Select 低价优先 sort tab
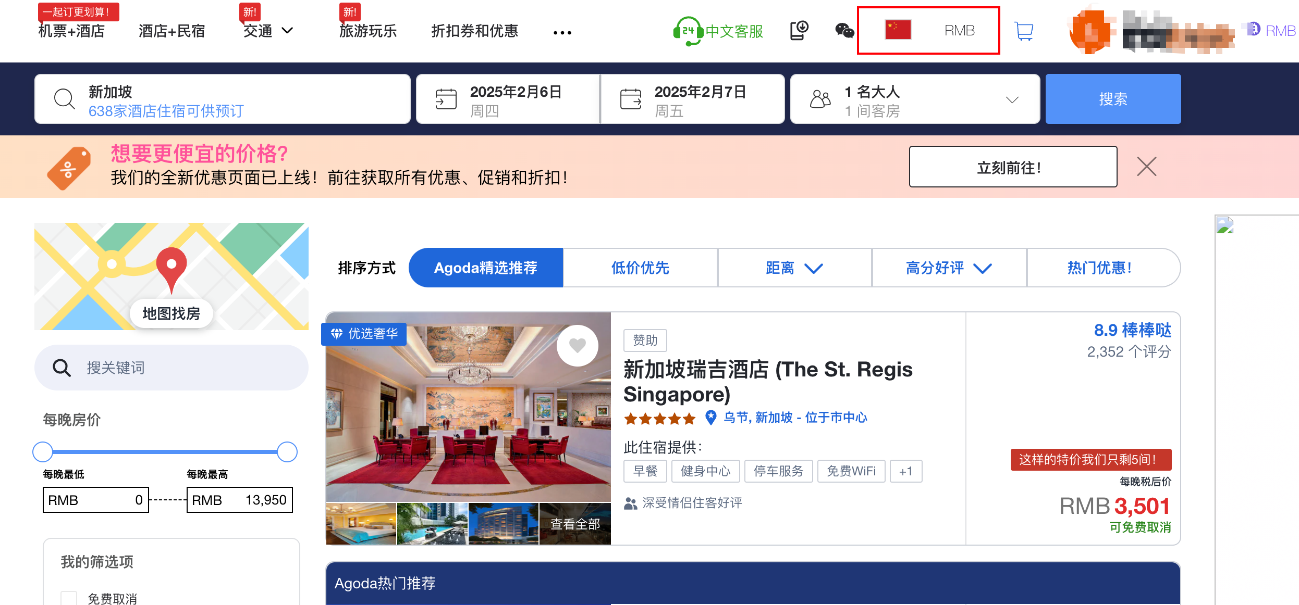Image resolution: width=1299 pixels, height=605 pixels. coord(640,268)
